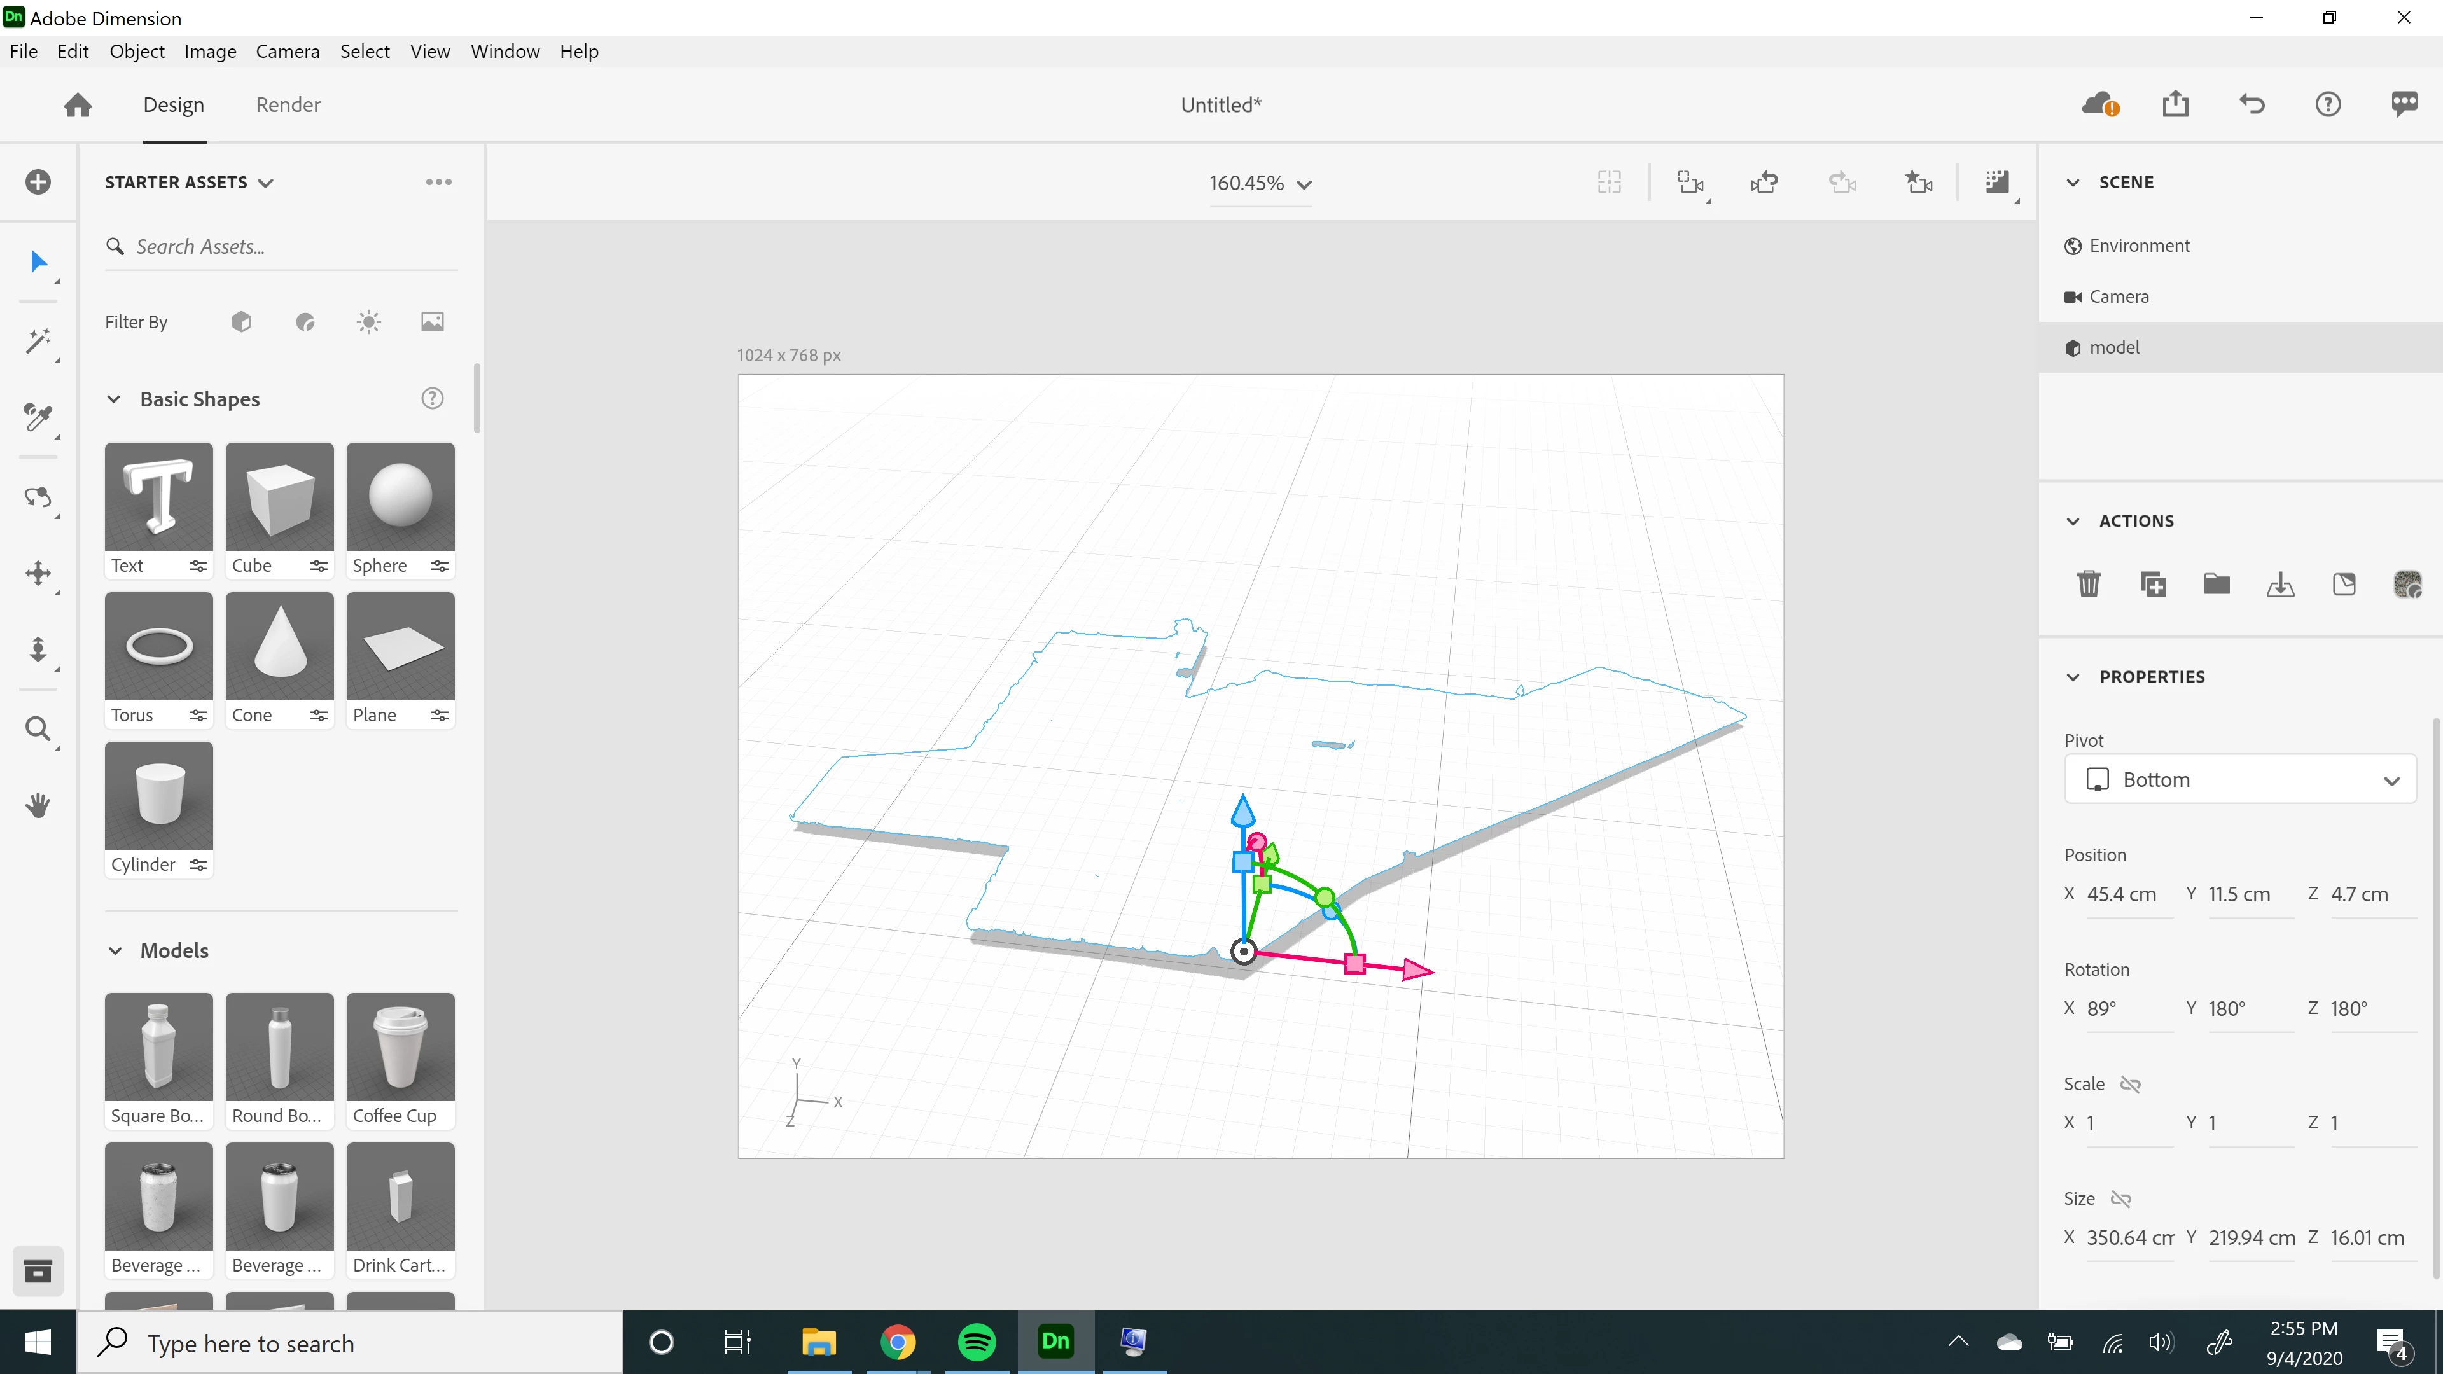
Task: Toggle the Size proportion lock
Action: point(2120,1198)
